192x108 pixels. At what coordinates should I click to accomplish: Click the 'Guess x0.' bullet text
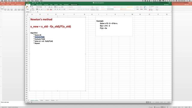(x=38, y=35)
